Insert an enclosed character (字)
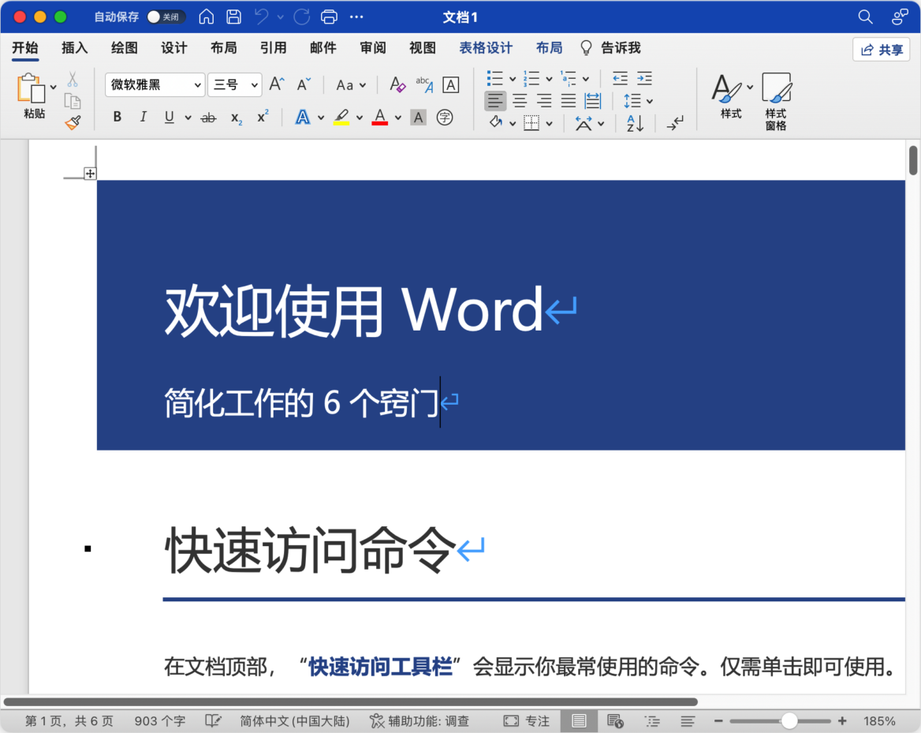The image size is (921, 733). (x=445, y=118)
